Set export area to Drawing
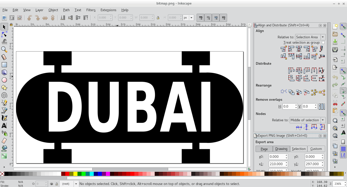Viewport: 347px width, 187px height. pyautogui.click(x=281, y=149)
